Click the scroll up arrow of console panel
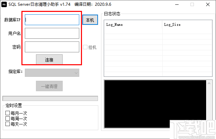The height and width of the screenshot is (139, 216). click(209, 83)
